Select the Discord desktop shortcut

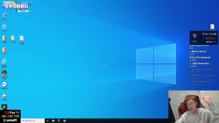[4, 97]
